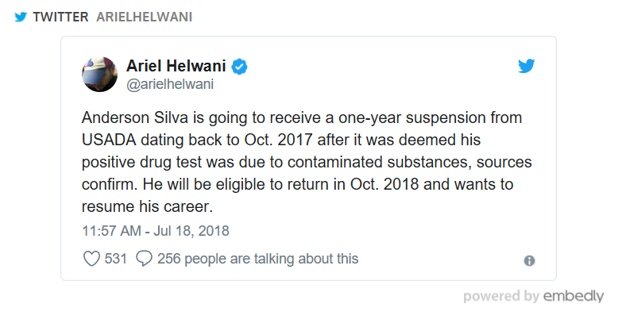Image resolution: width=626 pixels, height=327 pixels.
Task: Click the embedly logo text
Action: (x=574, y=296)
